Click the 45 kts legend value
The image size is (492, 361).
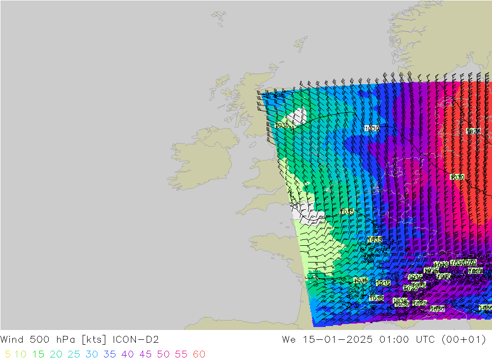[x=146, y=355]
